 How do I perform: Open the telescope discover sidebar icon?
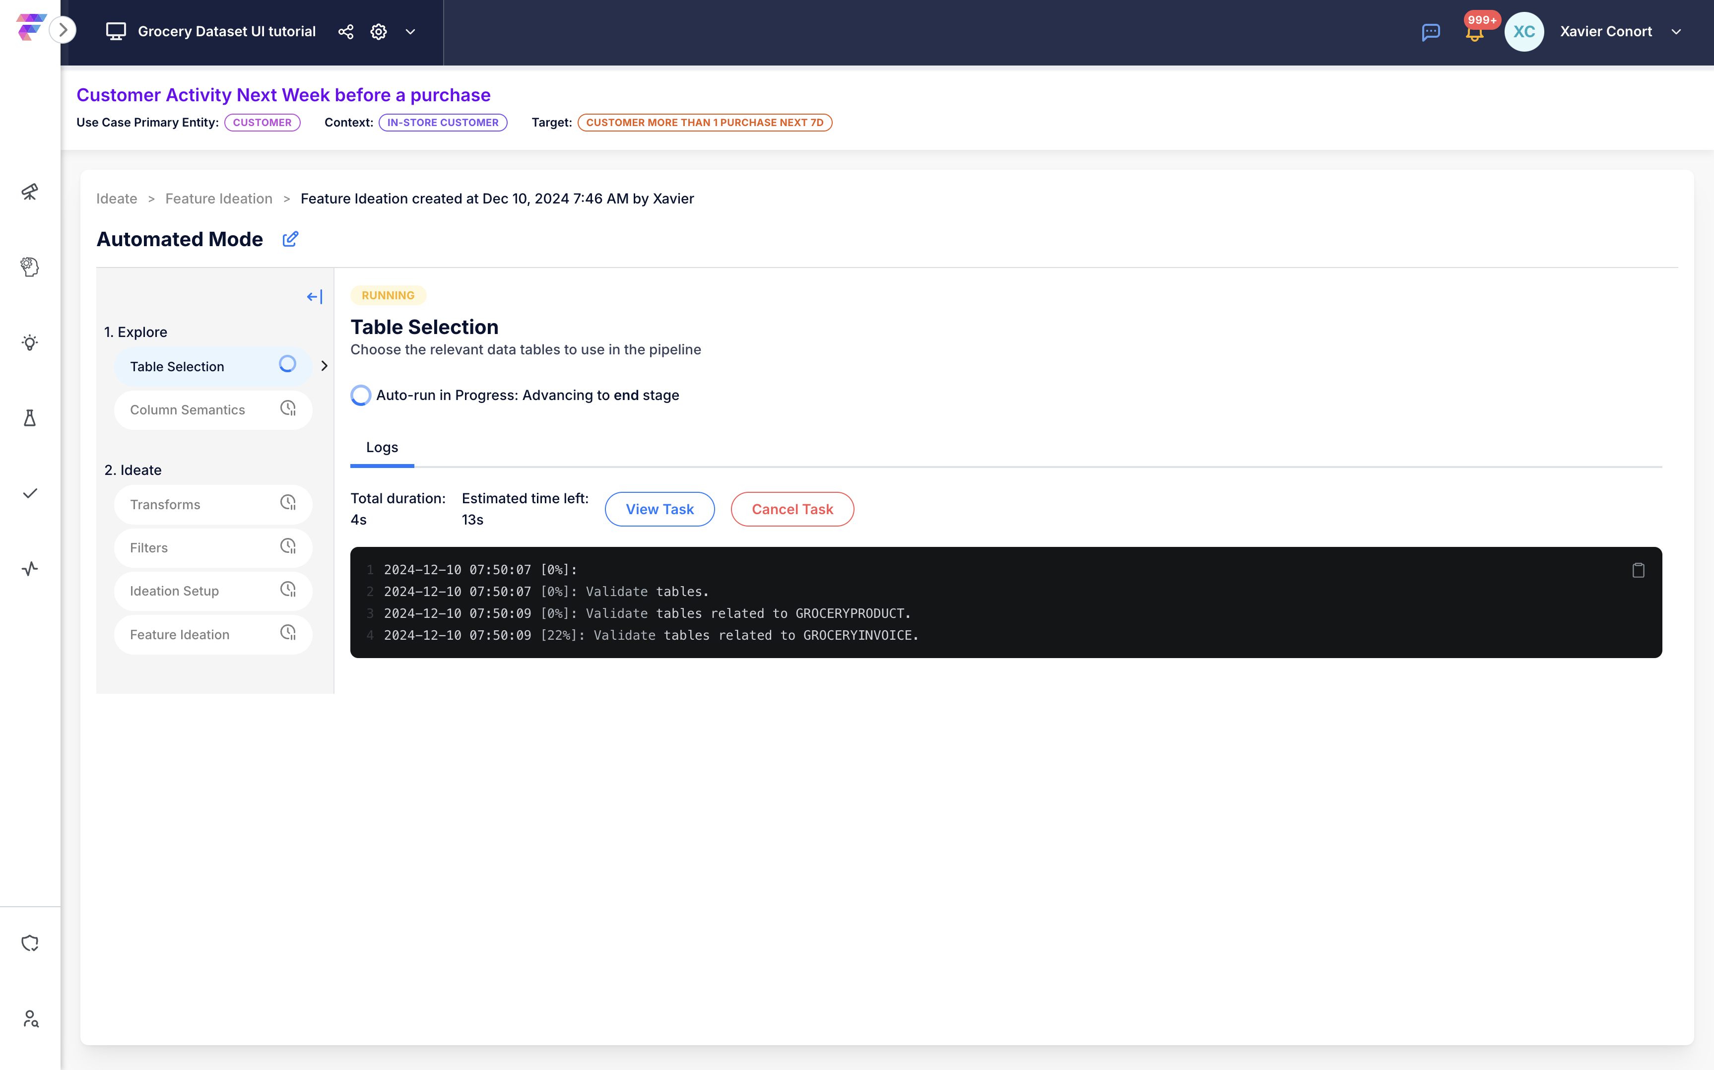(30, 192)
